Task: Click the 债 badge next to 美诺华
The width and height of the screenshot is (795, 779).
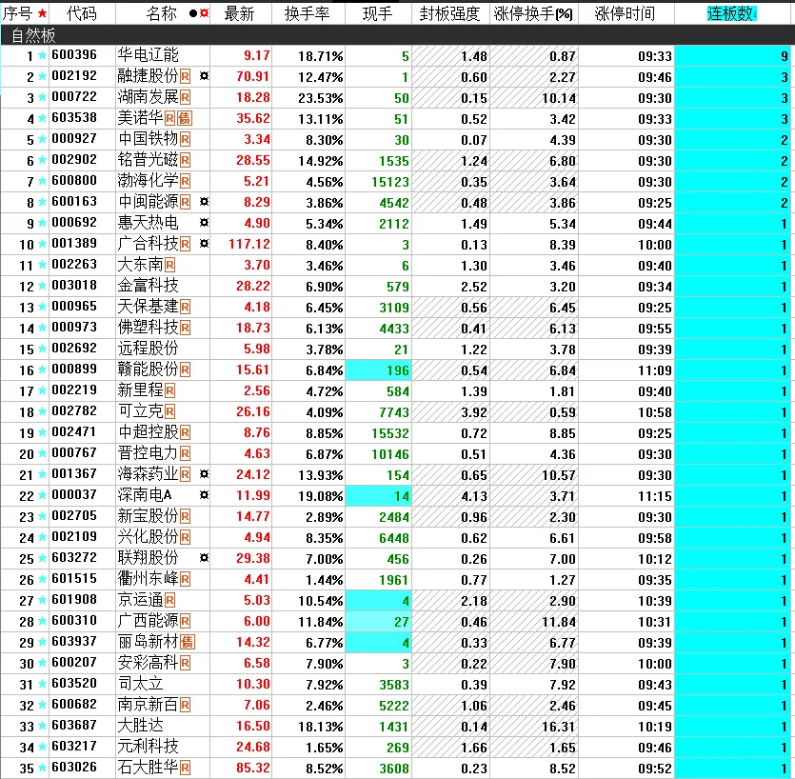Action: (x=185, y=119)
